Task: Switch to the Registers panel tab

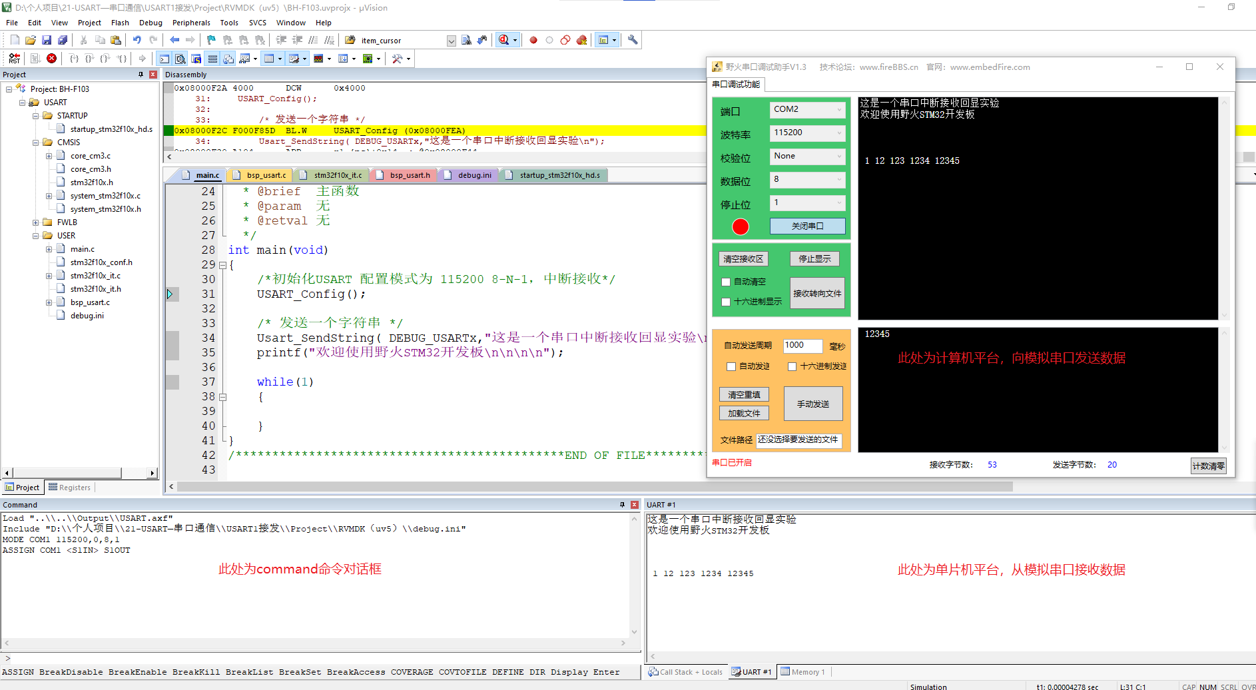Action: (x=70, y=488)
